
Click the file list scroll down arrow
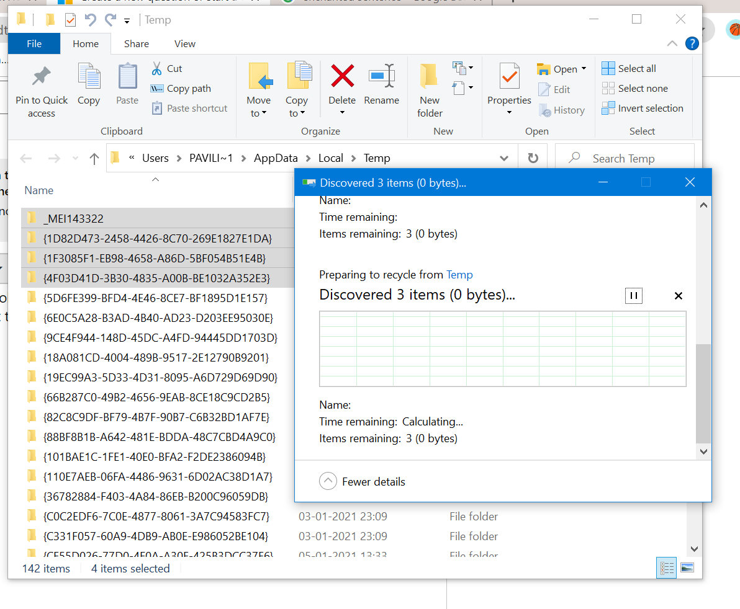tap(694, 549)
